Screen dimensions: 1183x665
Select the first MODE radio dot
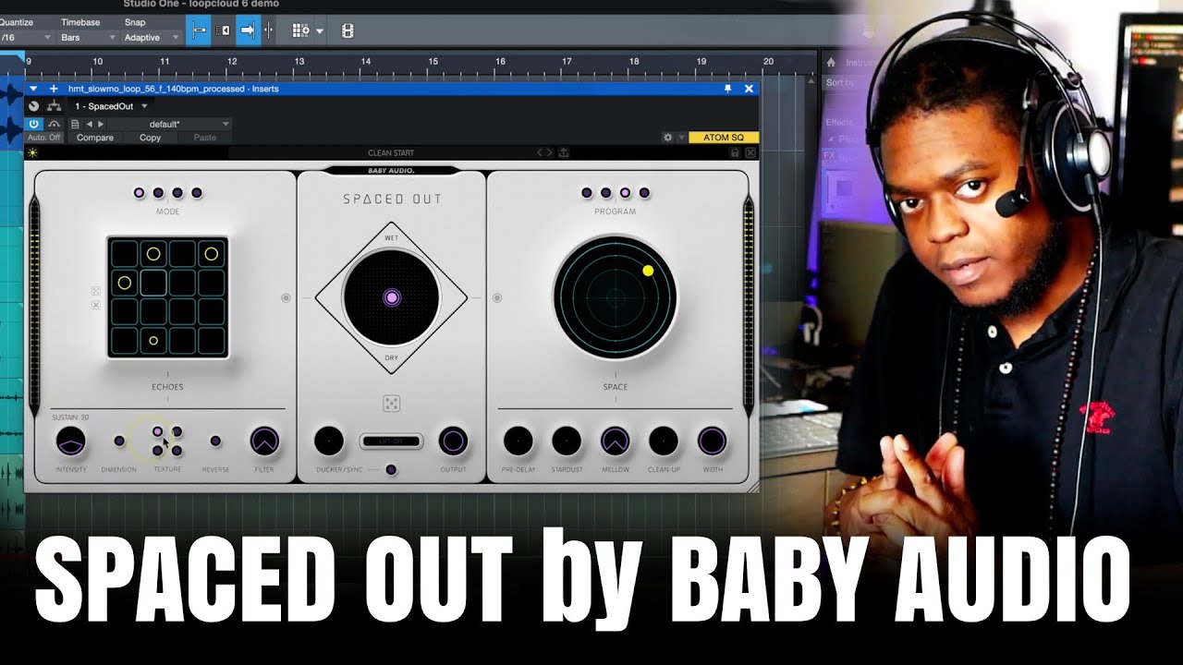[140, 193]
